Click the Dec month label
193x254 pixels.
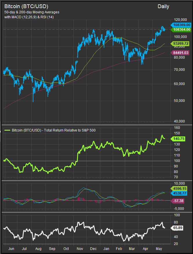click(93, 248)
